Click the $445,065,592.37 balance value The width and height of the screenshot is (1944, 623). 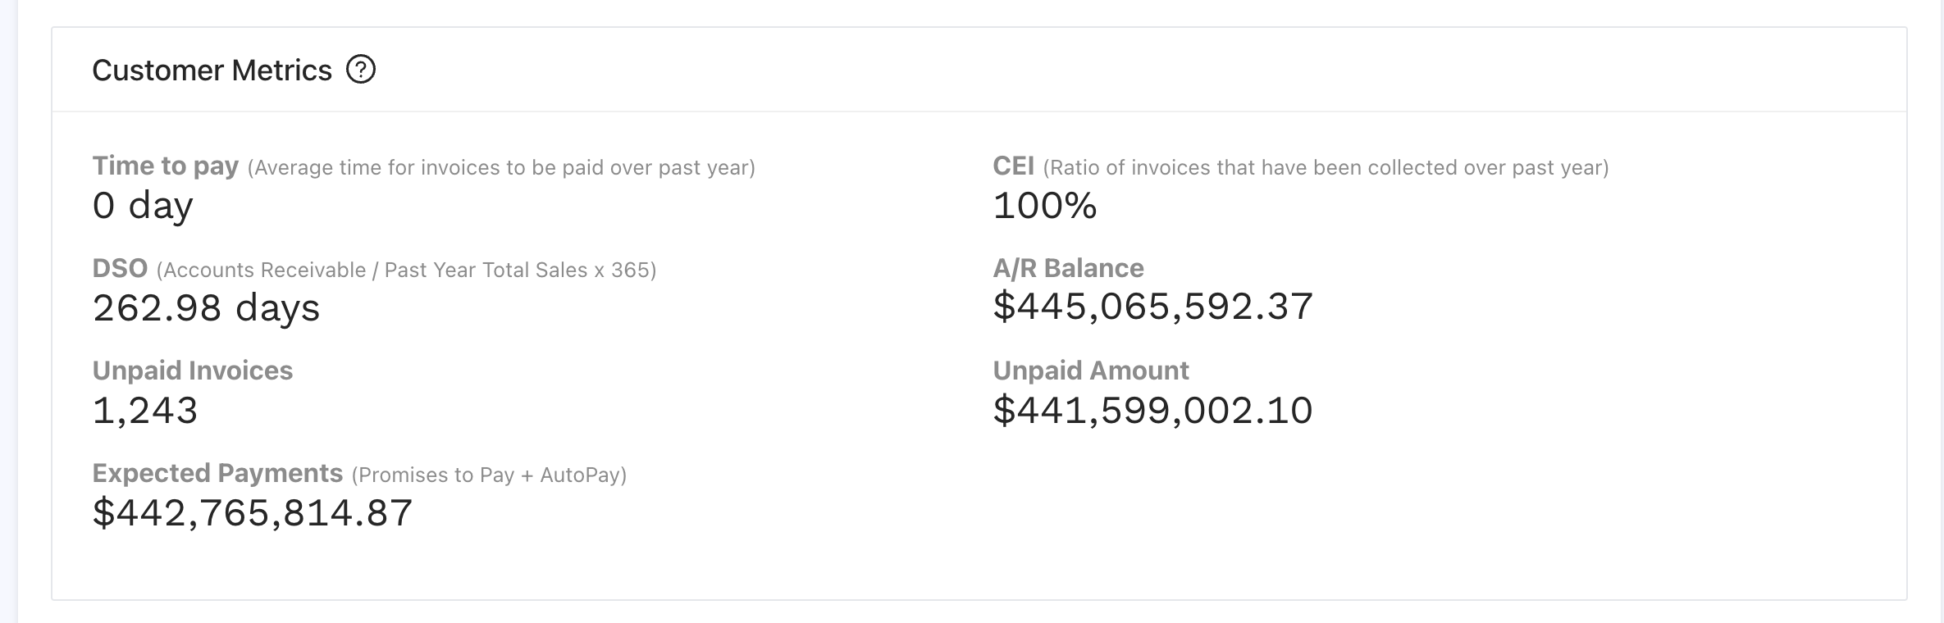(x=1152, y=307)
